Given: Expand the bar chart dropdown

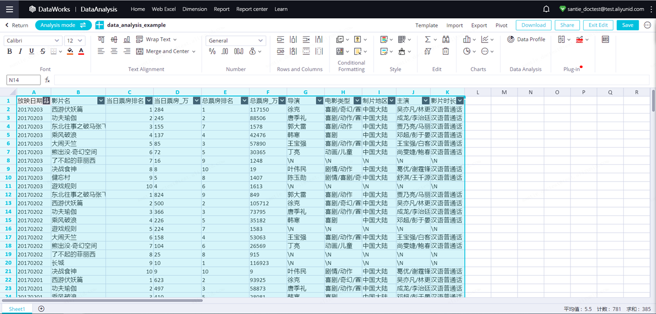Looking at the screenshot, I should (474, 39).
